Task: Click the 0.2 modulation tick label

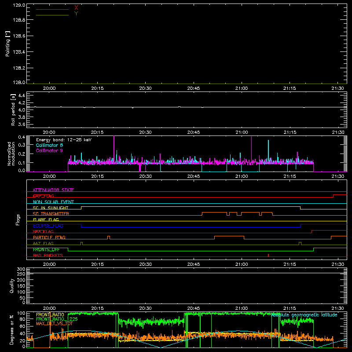Action: (22, 154)
